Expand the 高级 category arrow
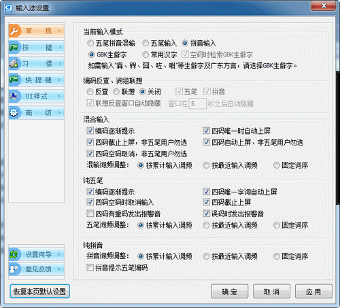The height and width of the screenshot is (308, 340). click(x=59, y=112)
